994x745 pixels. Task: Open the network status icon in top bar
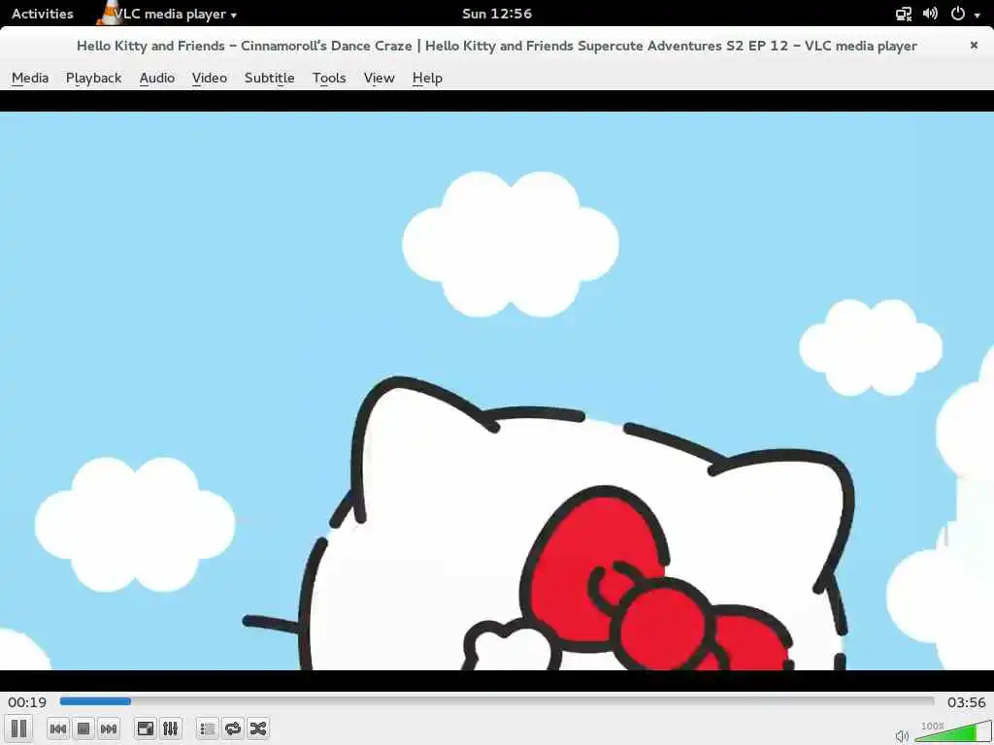pyautogui.click(x=904, y=14)
